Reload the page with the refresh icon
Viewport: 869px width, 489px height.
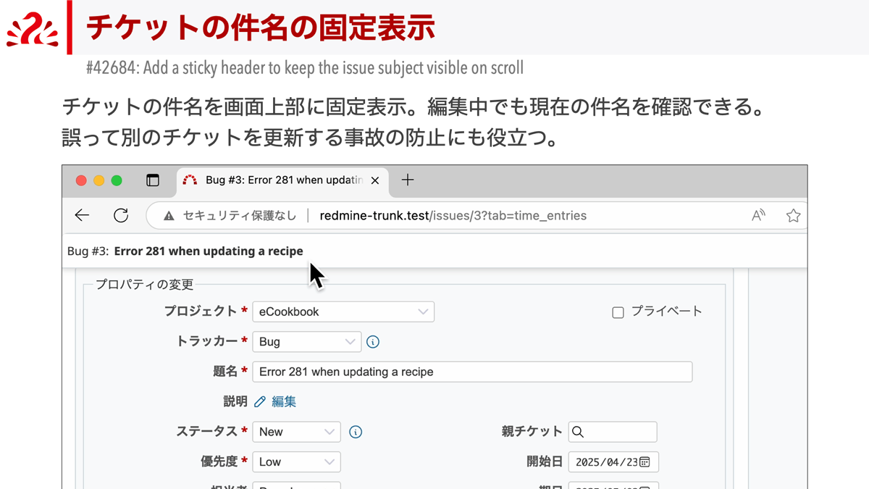tap(121, 215)
